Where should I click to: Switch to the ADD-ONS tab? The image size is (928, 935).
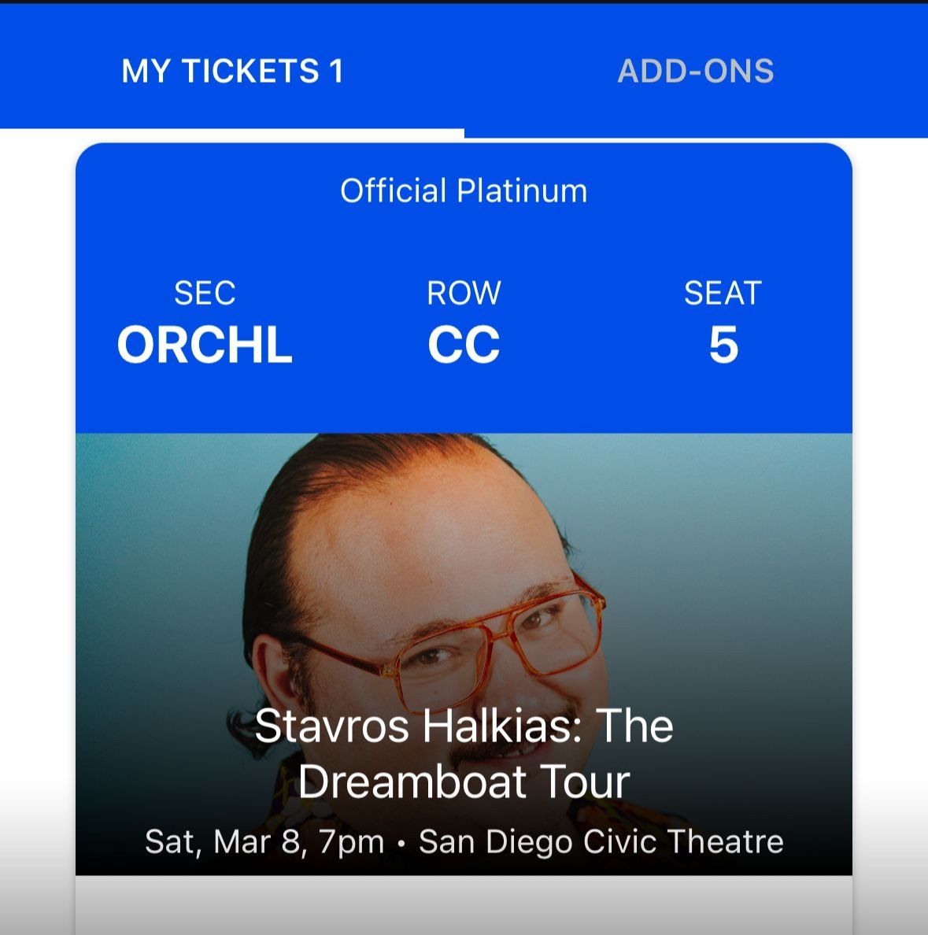point(695,71)
